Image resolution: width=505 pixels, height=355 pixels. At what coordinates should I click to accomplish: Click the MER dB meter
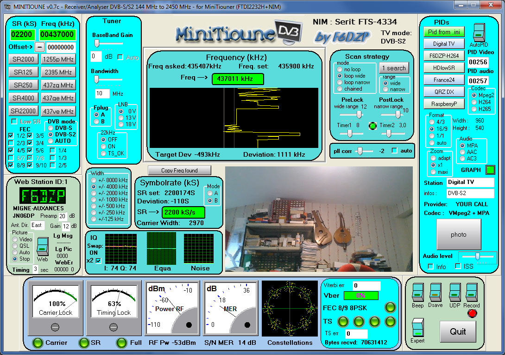231,308
